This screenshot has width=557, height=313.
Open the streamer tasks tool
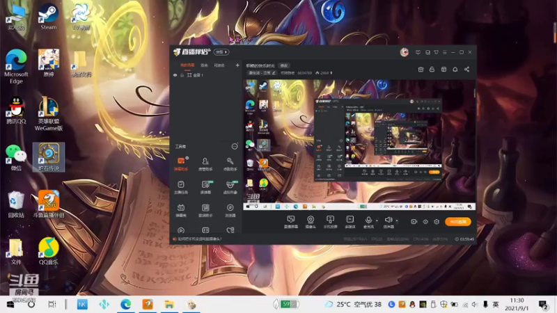pos(181,187)
